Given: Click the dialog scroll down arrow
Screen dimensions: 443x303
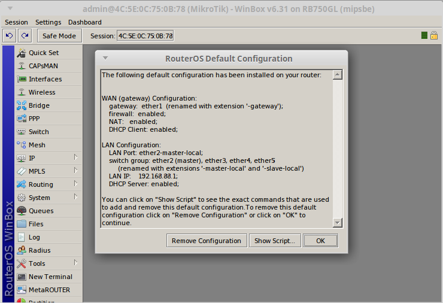Looking at the screenshot, I should tap(337, 223).
